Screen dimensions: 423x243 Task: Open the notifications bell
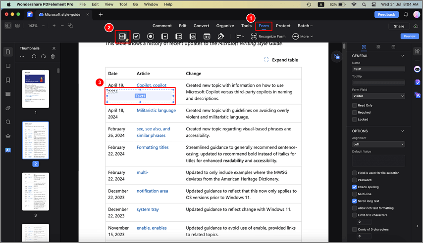coord(406,14)
